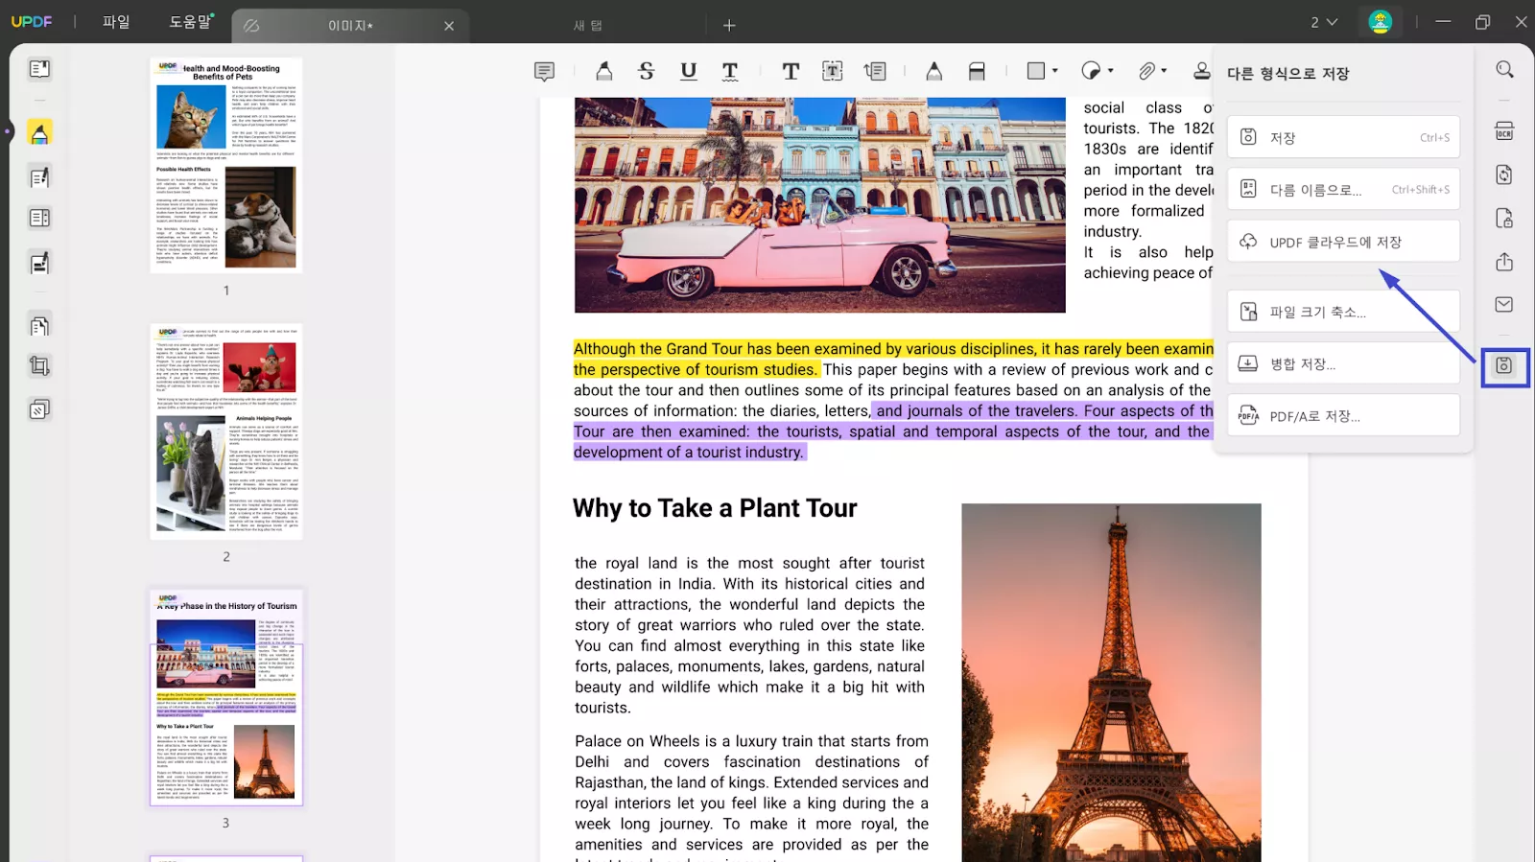The image size is (1535, 862).
Task: Open the fill and sign icon in left sidebar
Action: tap(39, 263)
